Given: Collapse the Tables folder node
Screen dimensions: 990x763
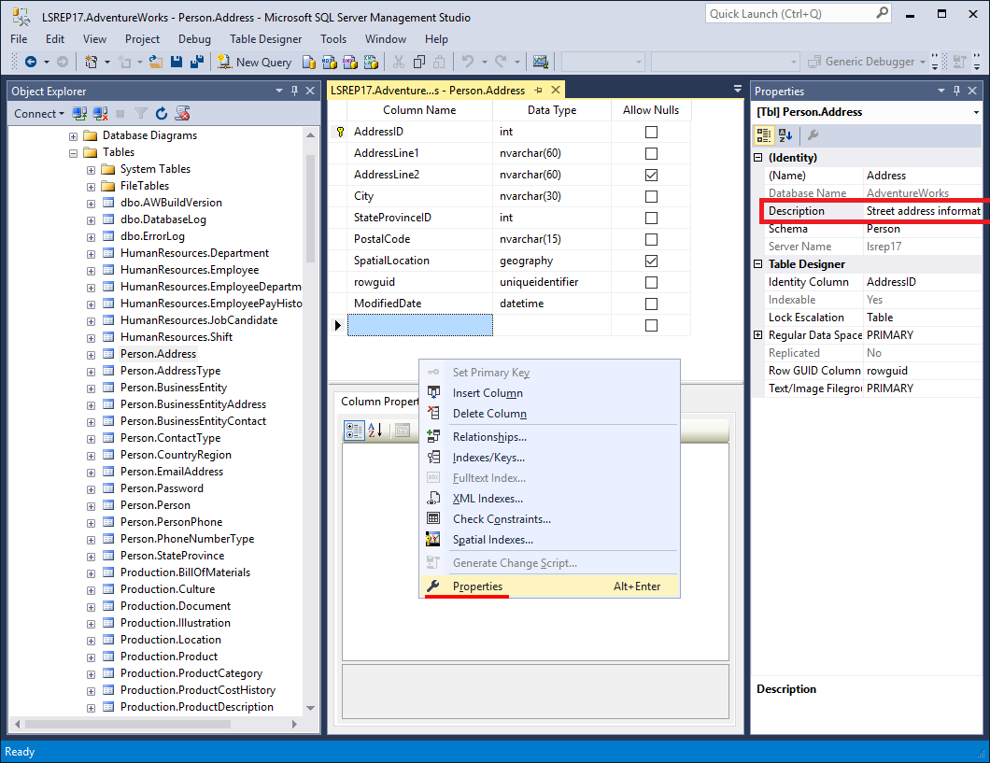Looking at the screenshot, I should pyautogui.click(x=74, y=152).
